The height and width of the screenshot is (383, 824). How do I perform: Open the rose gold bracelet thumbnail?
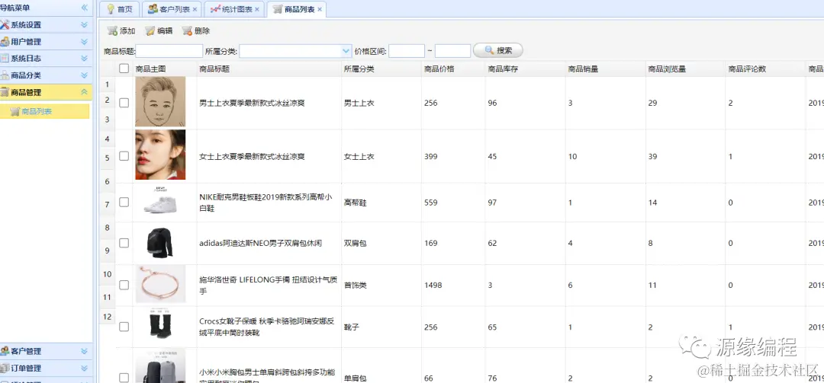(x=160, y=284)
